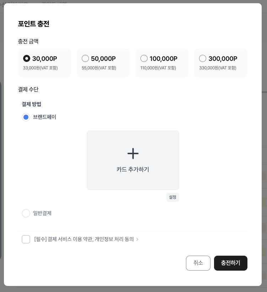This screenshot has height=292, width=267.
Task: Choose the 100,000P radio option
Action: pos(144,58)
